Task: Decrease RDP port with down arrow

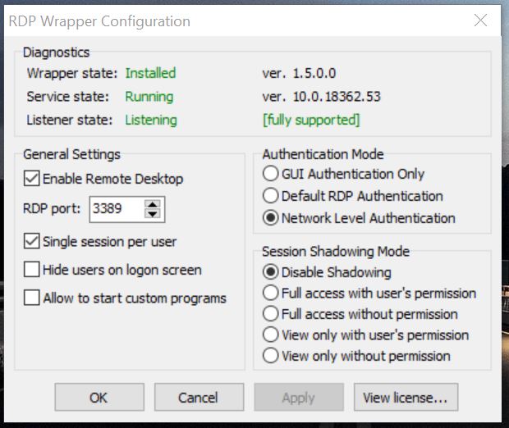Action: click(x=153, y=214)
